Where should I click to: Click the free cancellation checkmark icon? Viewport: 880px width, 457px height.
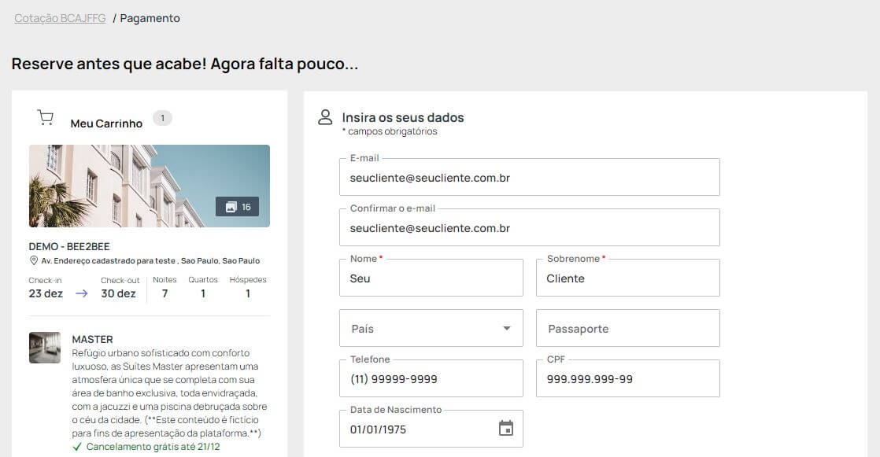coord(77,447)
